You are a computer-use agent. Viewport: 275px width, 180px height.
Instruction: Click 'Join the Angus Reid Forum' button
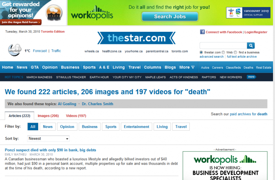21,22
